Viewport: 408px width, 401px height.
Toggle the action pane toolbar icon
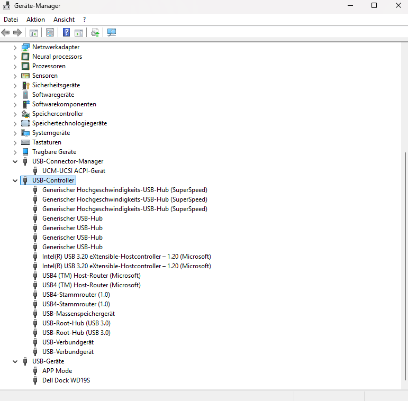tap(79, 33)
